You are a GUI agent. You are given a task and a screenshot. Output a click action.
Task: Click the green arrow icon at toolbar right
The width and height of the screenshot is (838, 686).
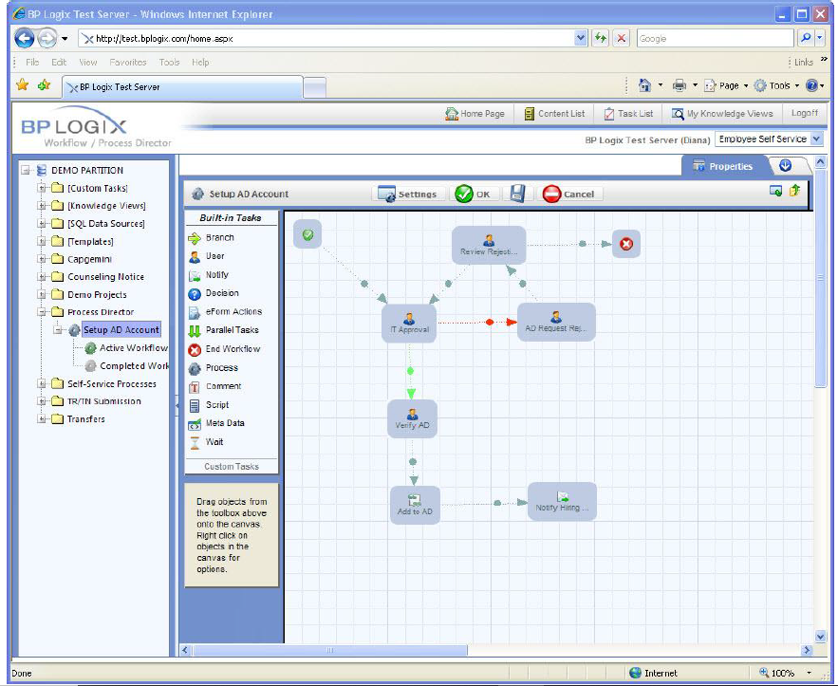pyautogui.click(x=775, y=191)
